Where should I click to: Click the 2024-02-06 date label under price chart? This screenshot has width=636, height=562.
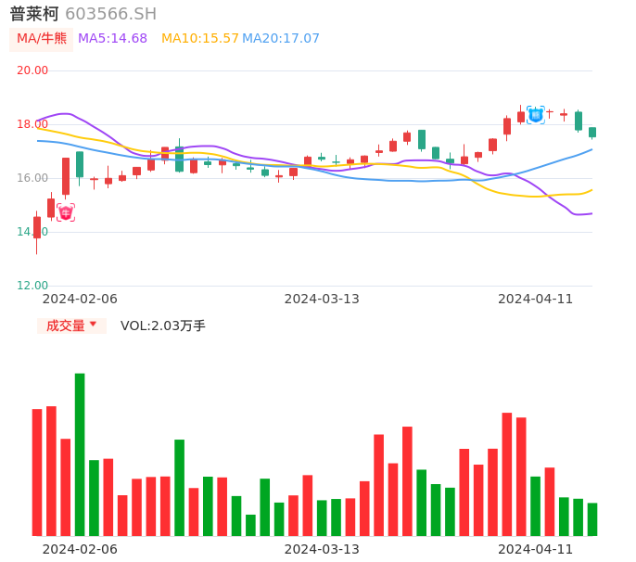click(80, 299)
